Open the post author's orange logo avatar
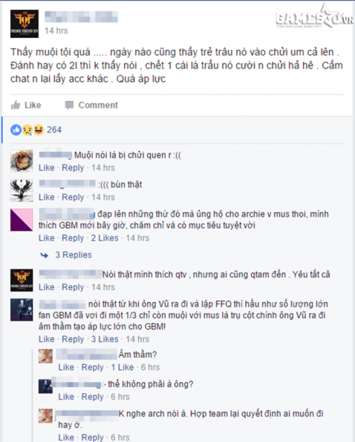 tap(24, 24)
